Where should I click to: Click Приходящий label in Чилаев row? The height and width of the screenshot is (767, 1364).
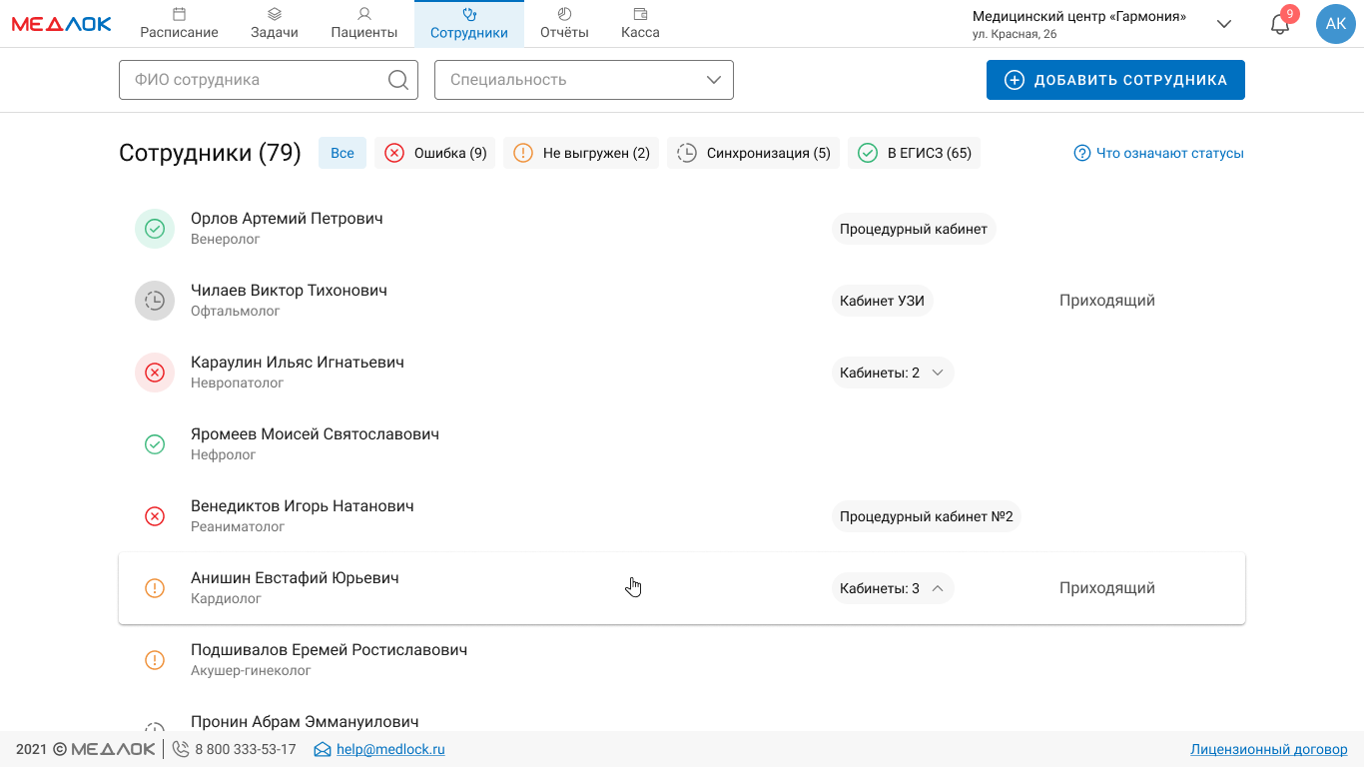point(1107,301)
